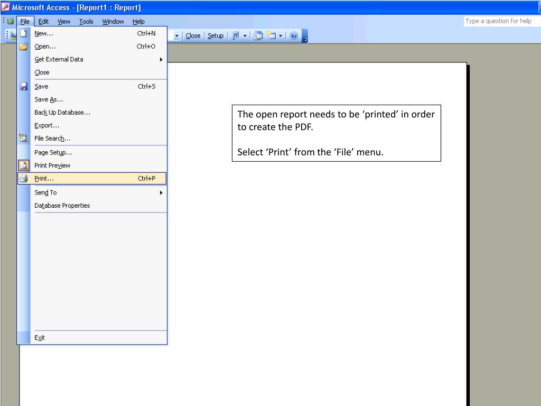Choose Export... from the File menu
Viewport: 541px width, 406px height.
pos(92,125)
